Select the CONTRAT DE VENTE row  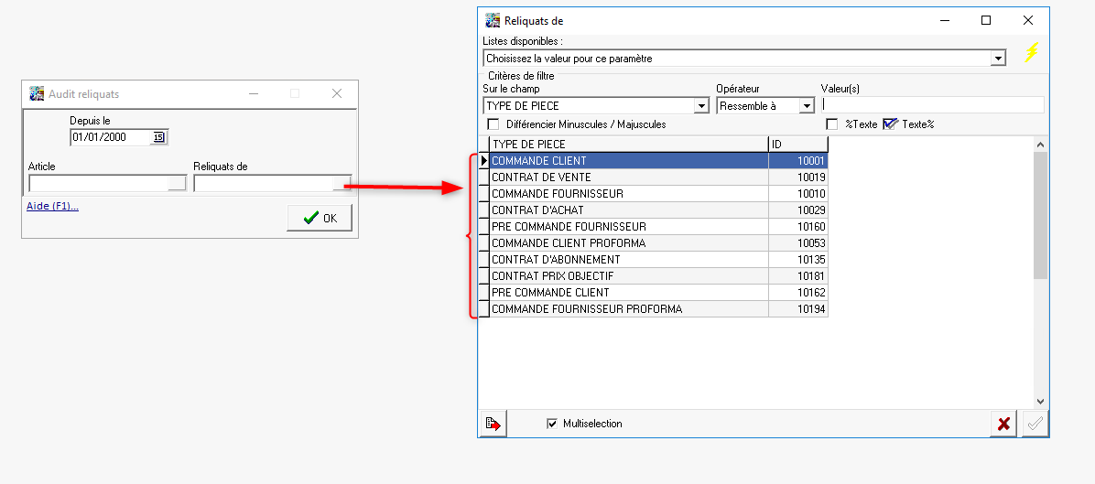pyautogui.click(x=628, y=177)
